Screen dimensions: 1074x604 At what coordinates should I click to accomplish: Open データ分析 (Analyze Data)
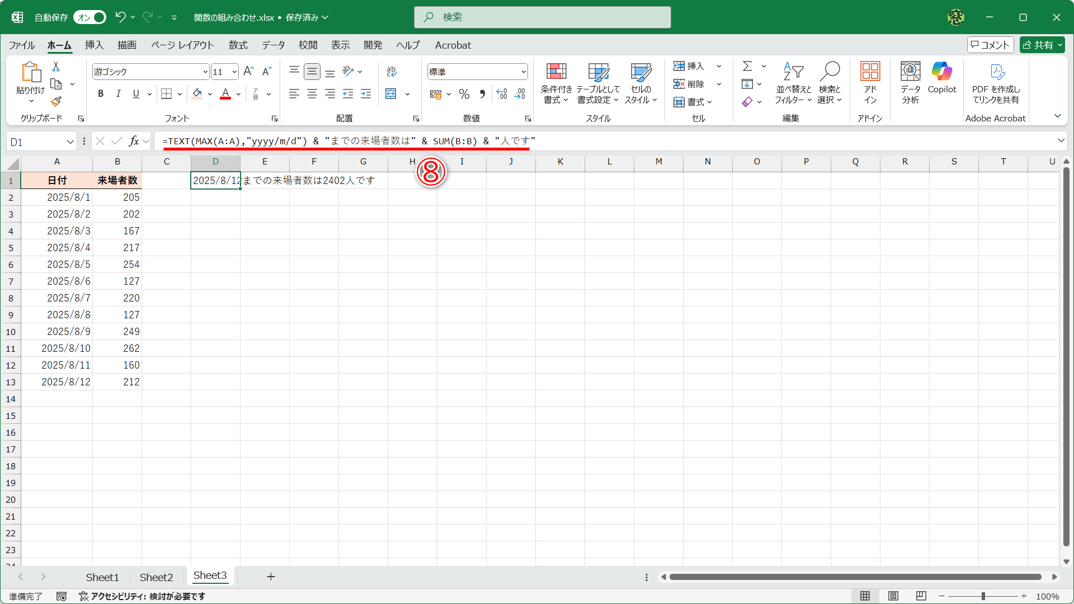(910, 83)
